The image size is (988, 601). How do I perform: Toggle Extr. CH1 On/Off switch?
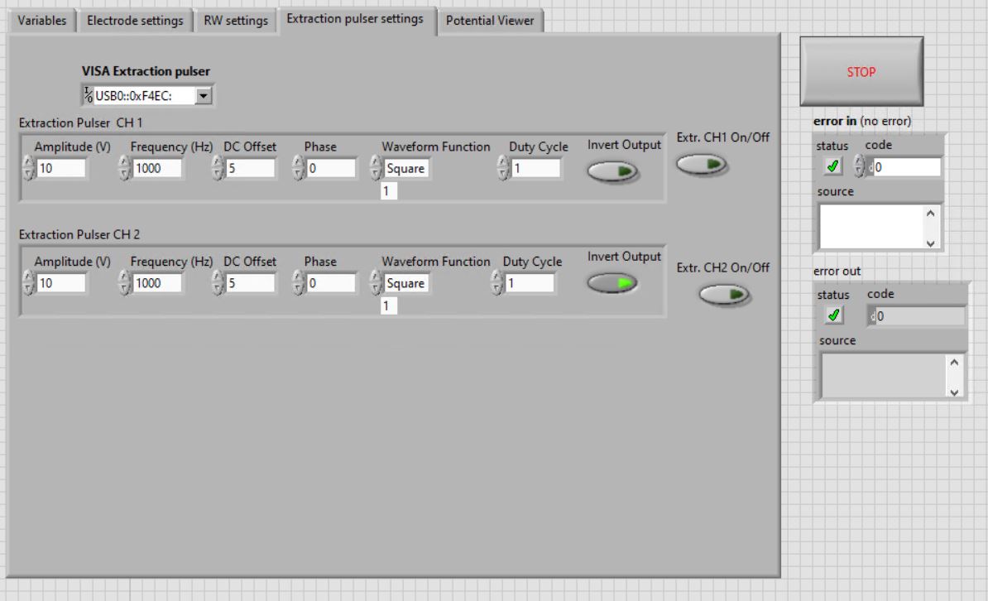pos(702,165)
